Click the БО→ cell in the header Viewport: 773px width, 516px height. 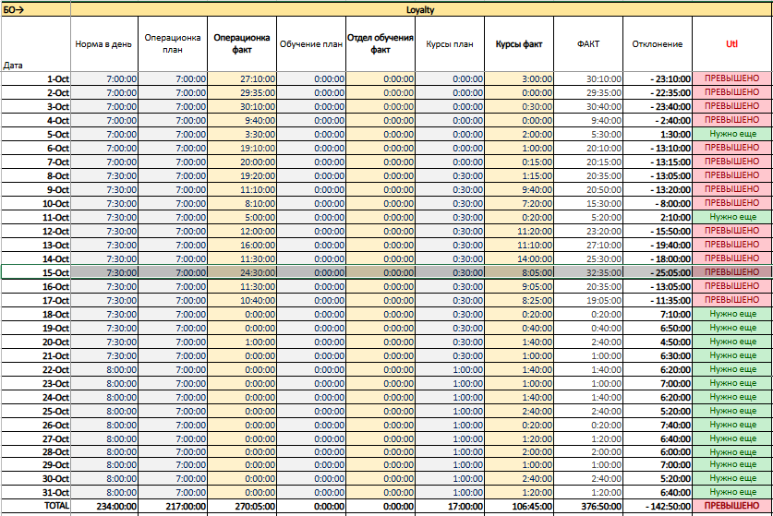click(35, 10)
